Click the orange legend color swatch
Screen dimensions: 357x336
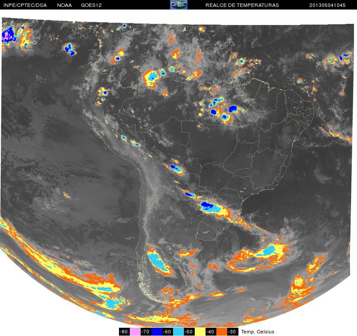[222, 332]
